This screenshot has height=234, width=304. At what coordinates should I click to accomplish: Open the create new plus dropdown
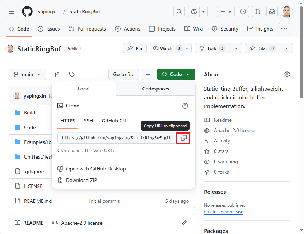click(226, 11)
